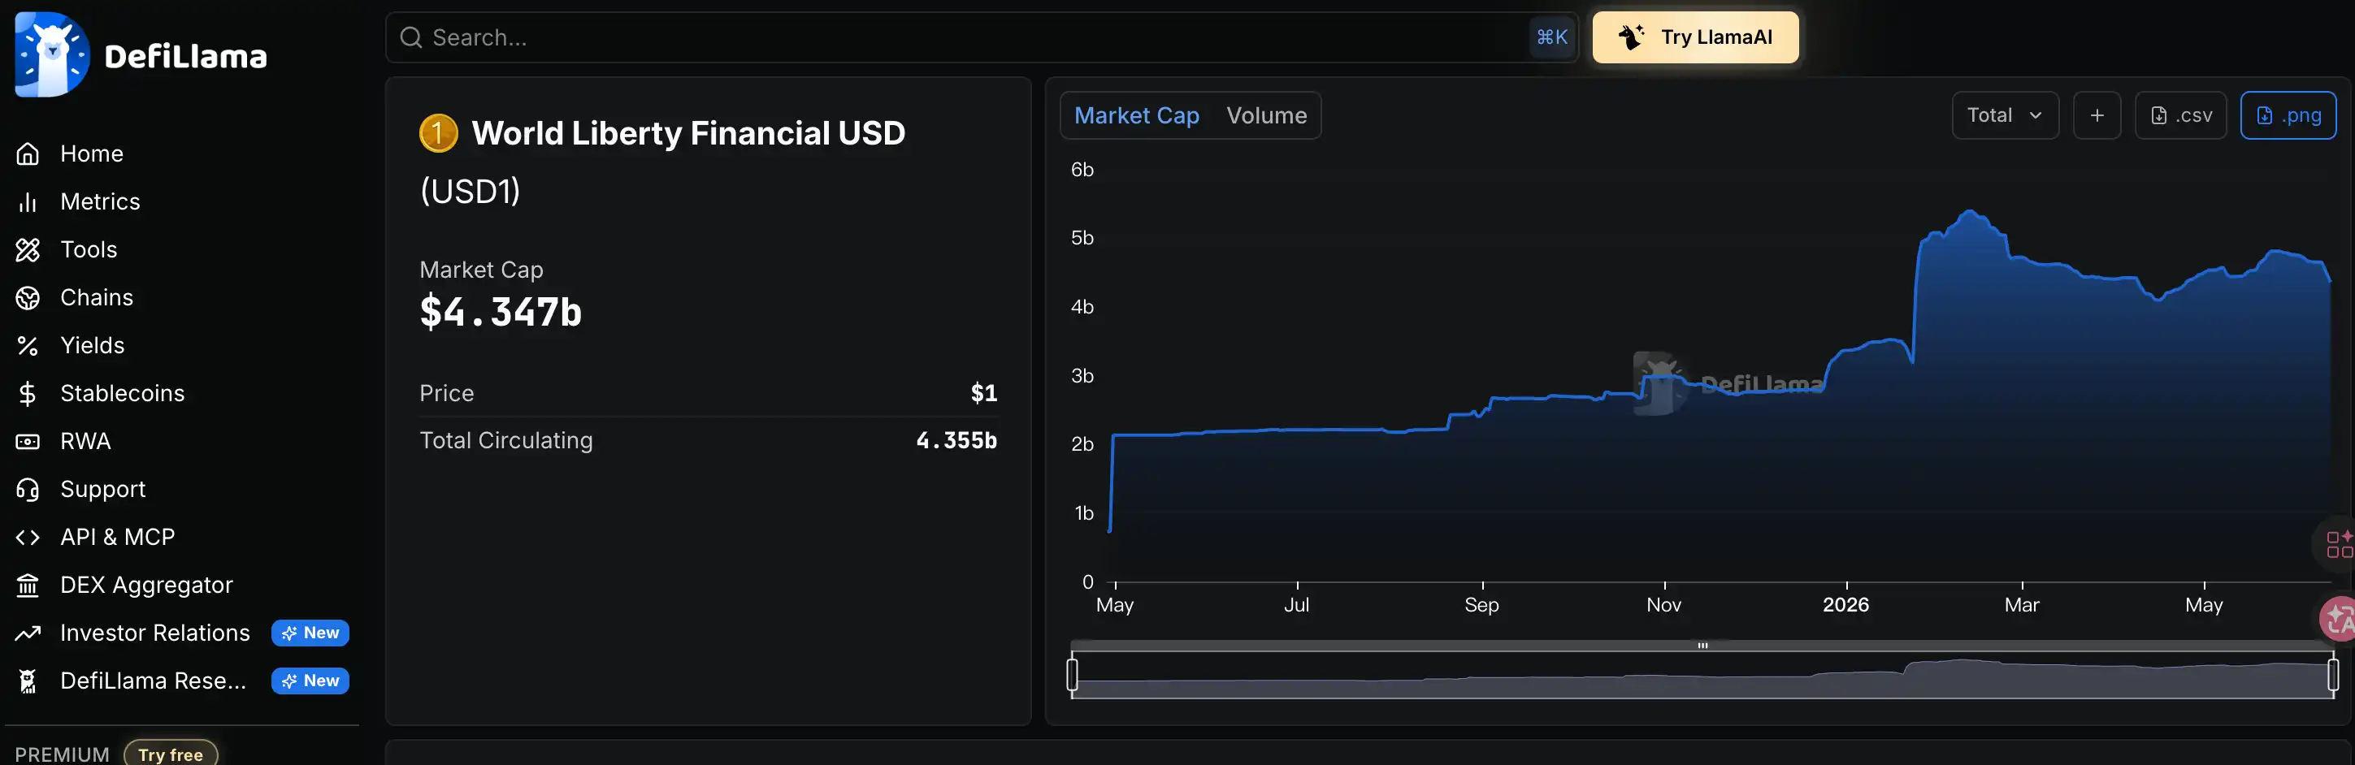Click the Yields percent icon
This screenshot has height=765, width=2355.
pos(28,345)
